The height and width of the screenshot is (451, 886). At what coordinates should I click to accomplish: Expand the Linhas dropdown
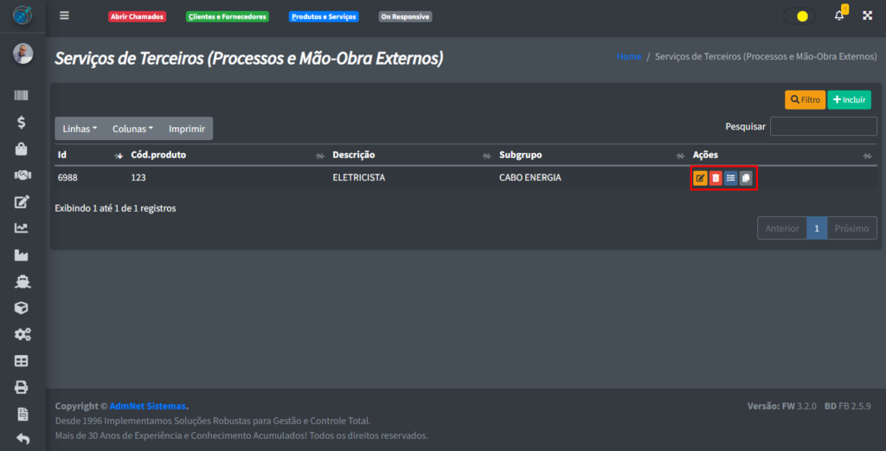point(80,129)
